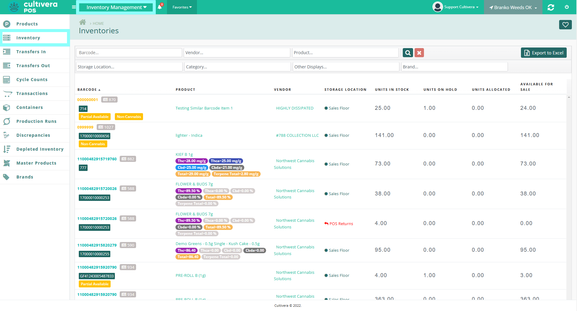
Task: Click the 870 ID badge
Action: coord(109,100)
